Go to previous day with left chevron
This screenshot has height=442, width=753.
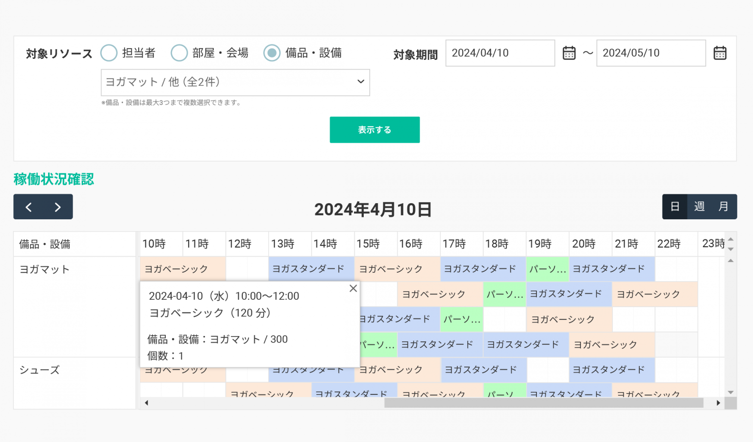28,207
